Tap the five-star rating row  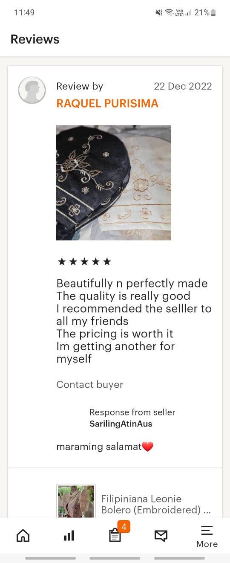pyautogui.click(x=84, y=261)
